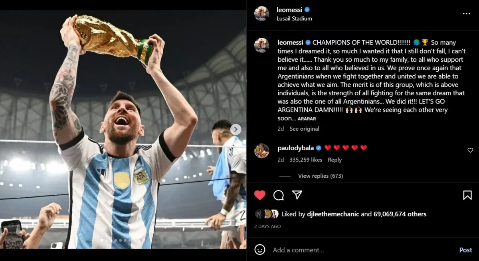Focus the Add a comment field
Image resolution: width=479 pixels, height=261 pixels.
coord(359,250)
